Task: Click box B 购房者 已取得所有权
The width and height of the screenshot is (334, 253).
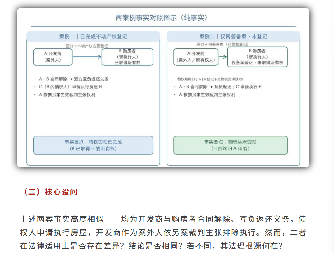Action: pyautogui.click(x=127, y=57)
